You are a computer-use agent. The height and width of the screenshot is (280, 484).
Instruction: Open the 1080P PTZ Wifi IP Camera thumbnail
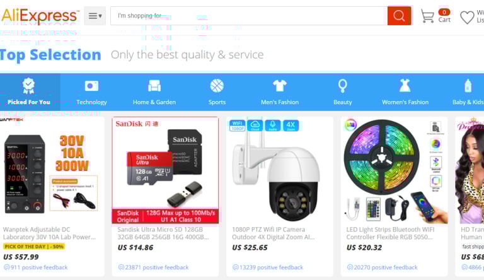click(280, 170)
